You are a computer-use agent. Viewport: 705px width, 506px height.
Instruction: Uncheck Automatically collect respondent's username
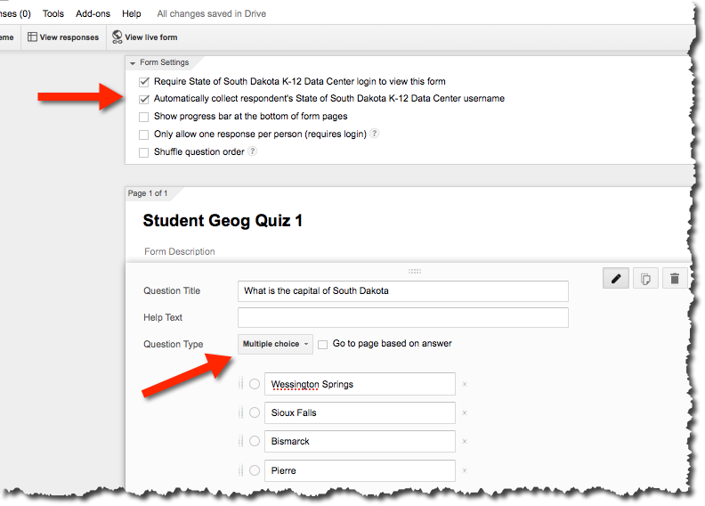pos(144,99)
